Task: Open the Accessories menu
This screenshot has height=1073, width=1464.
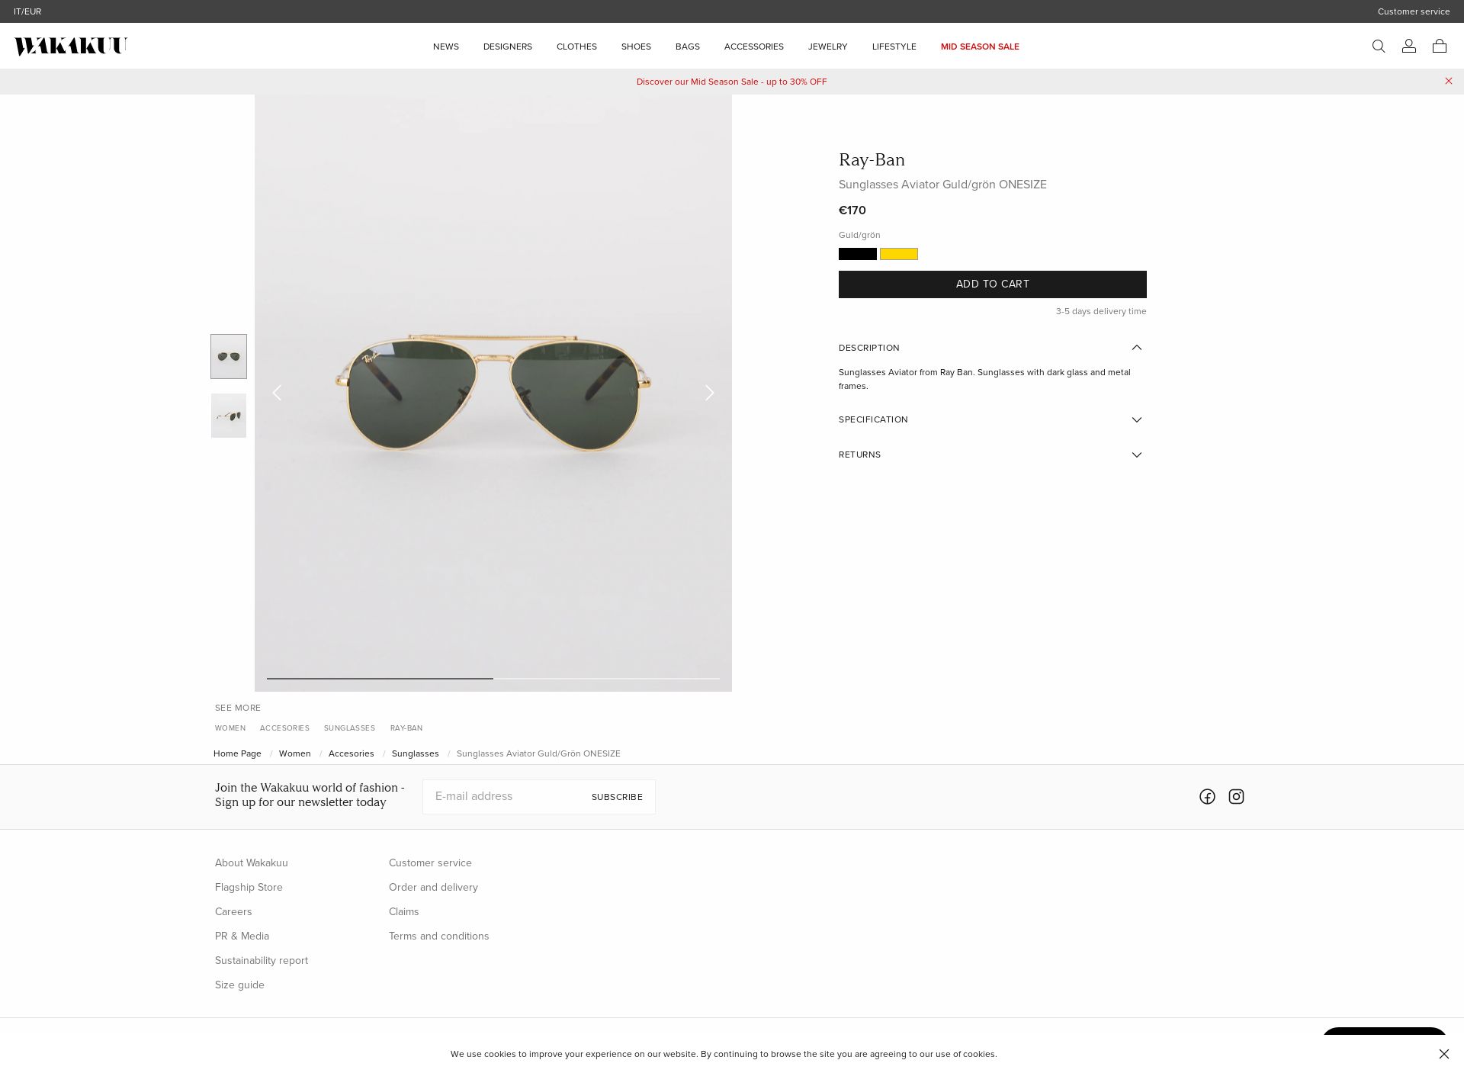Action: coord(754,47)
